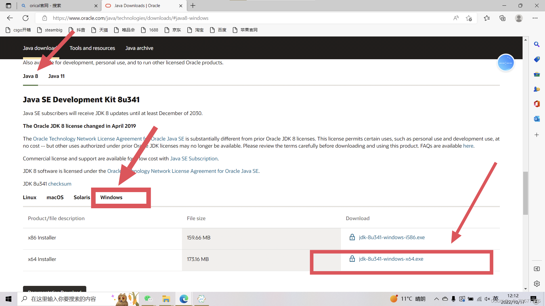Open a new browser tab

(x=193, y=6)
